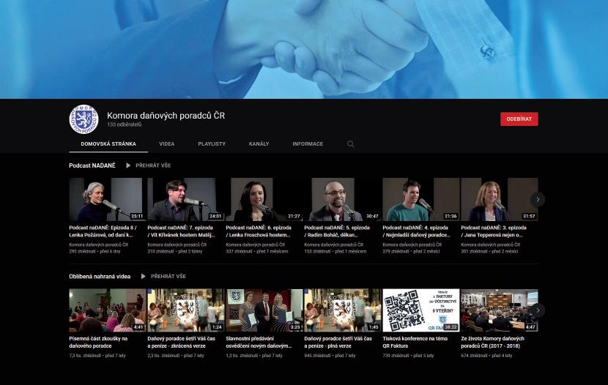Click title Podcast naDANĚ: 6. epizoda / Lenka Froschová

[259, 231]
